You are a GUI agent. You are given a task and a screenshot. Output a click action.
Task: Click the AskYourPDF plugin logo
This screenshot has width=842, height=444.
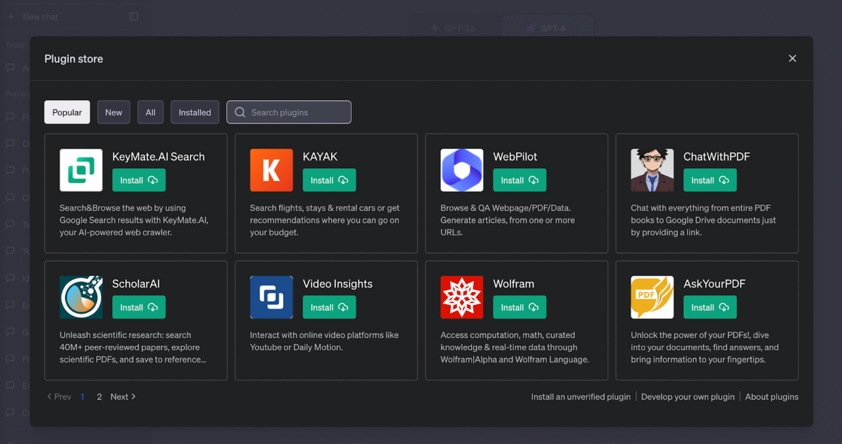click(652, 297)
